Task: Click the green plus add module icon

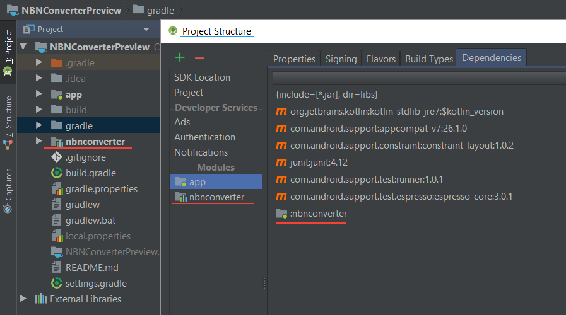Action: pos(180,57)
